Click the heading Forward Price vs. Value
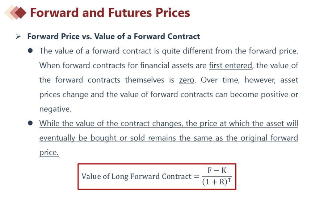 113,37
